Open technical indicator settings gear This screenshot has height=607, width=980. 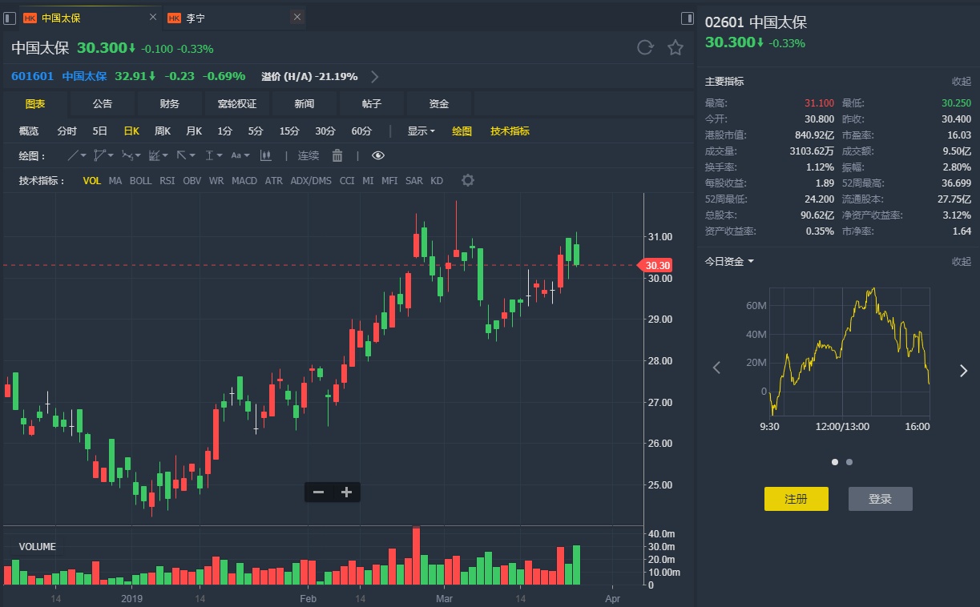pyautogui.click(x=468, y=181)
